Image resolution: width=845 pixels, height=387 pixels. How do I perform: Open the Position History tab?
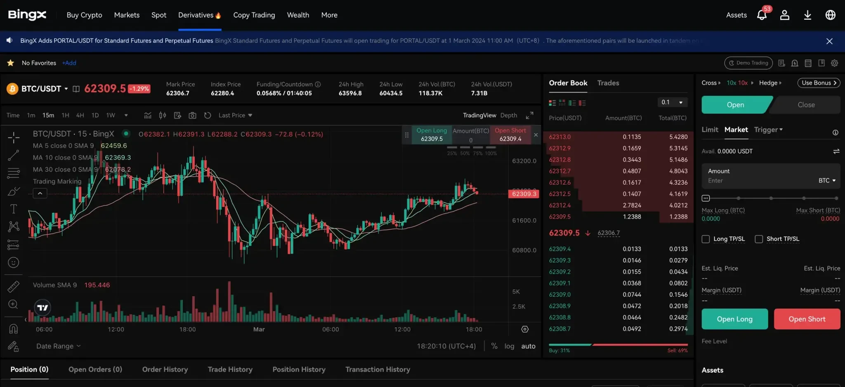pyautogui.click(x=299, y=370)
